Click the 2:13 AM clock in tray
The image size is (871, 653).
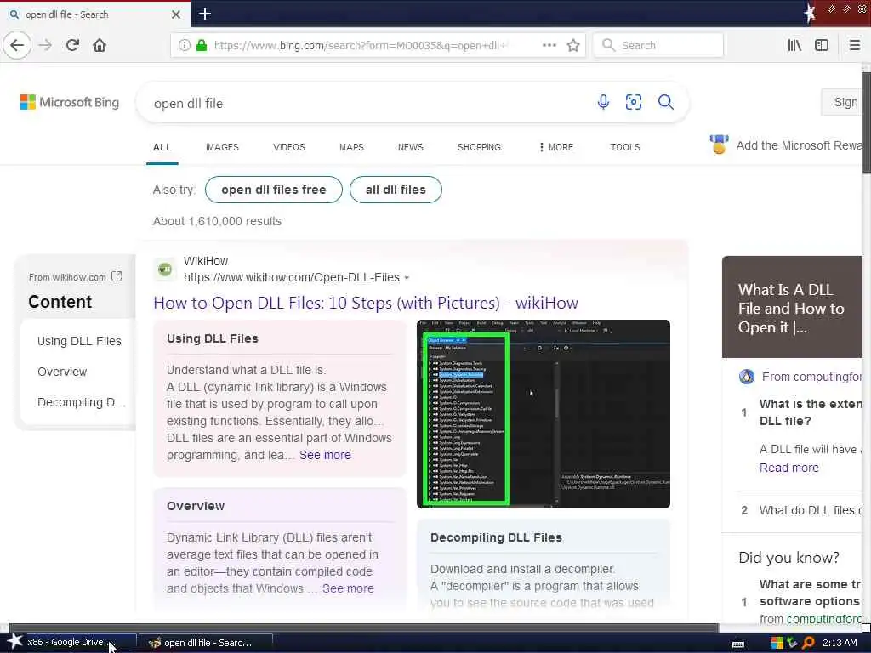pos(840,643)
